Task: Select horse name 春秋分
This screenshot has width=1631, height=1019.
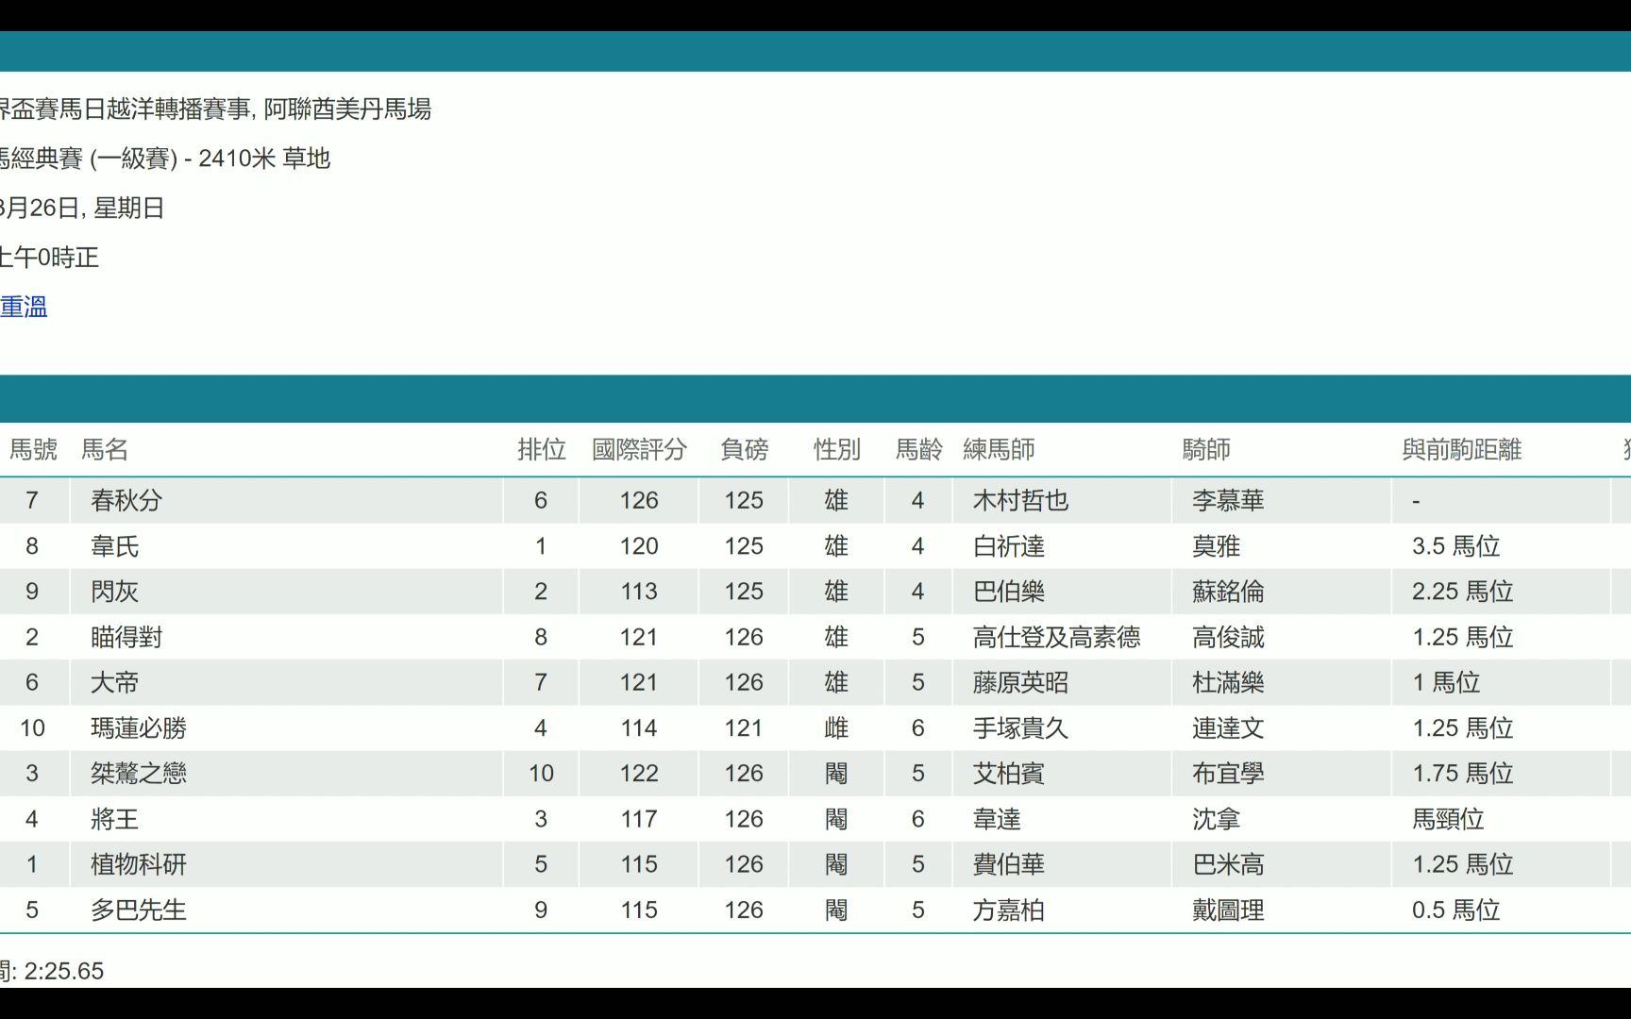Action: click(x=126, y=500)
